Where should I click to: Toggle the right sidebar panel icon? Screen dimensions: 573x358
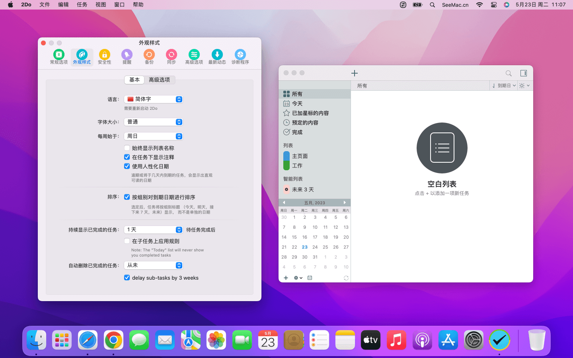click(x=524, y=73)
